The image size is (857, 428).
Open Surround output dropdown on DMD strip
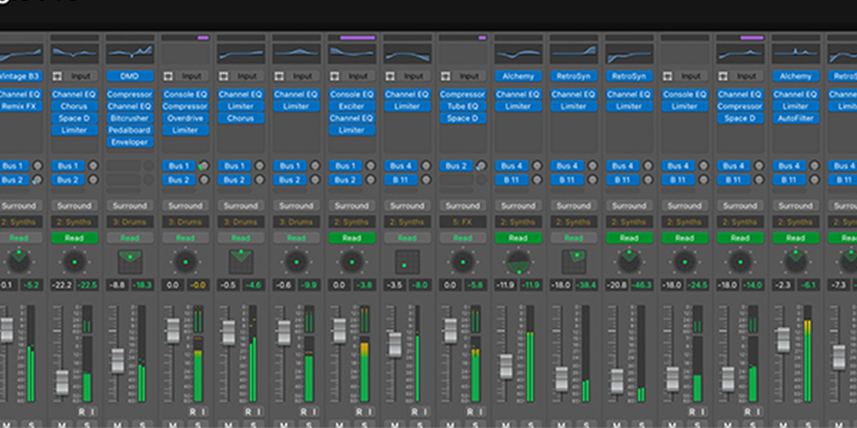click(129, 205)
